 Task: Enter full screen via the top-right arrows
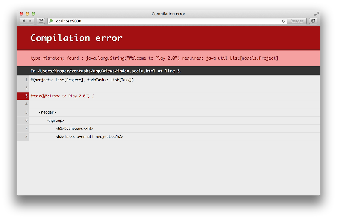316,14
